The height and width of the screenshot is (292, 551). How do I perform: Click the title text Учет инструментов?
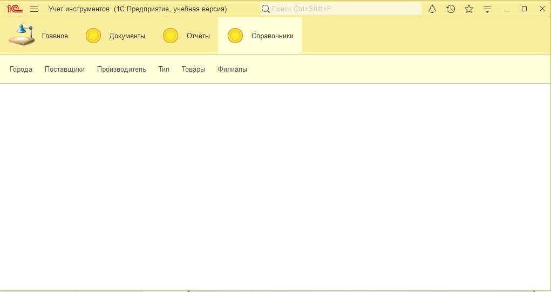point(79,9)
